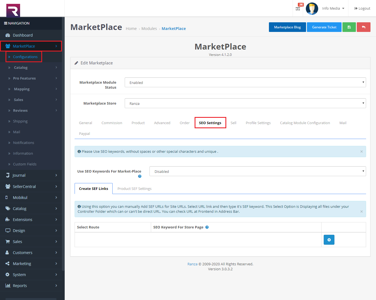Open the Use SEO Keywords dropdown
Image resolution: width=376 pixels, height=300 pixels.
click(258, 171)
